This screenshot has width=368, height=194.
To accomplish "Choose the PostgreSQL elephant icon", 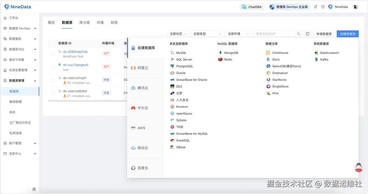I will tap(172, 66).
